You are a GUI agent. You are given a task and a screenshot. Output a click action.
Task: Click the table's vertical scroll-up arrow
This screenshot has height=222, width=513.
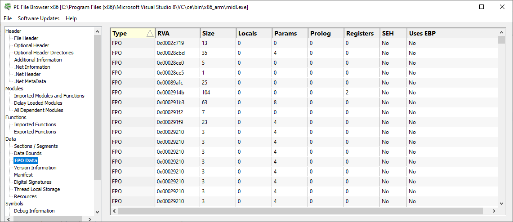pyautogui.click(x=501, y=32)
